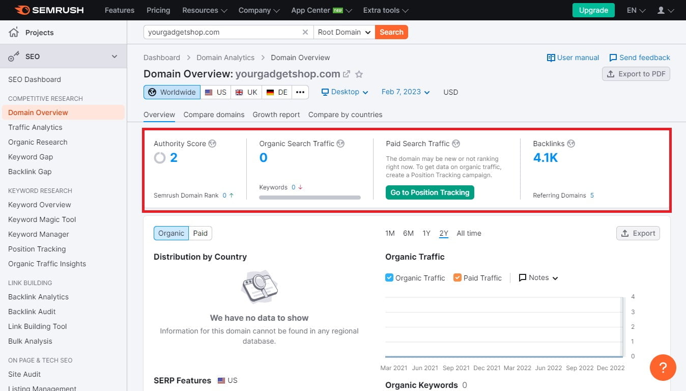Open the EN language dropdown
The image size is (686, 391).
point(636,10)
